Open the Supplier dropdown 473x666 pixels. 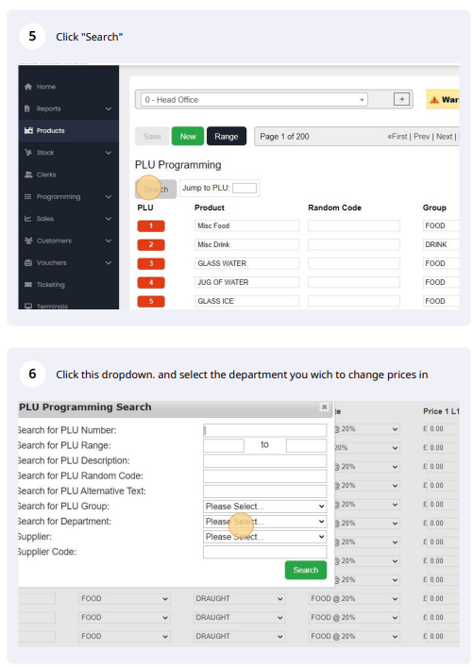coord(264,537)
